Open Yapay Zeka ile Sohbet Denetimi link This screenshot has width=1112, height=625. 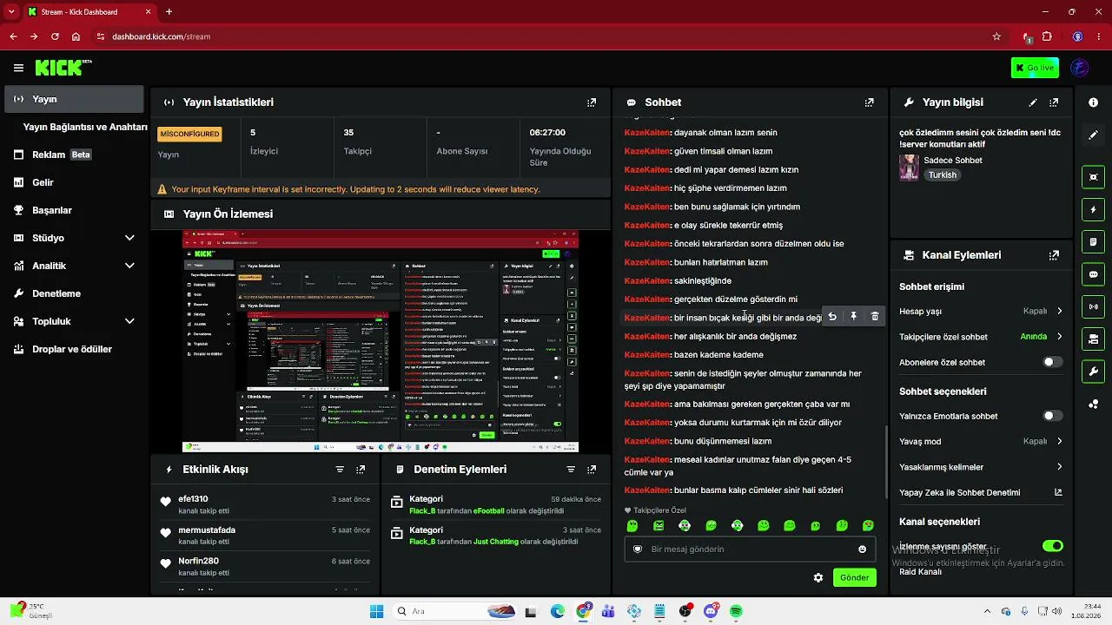pos(981,492)
